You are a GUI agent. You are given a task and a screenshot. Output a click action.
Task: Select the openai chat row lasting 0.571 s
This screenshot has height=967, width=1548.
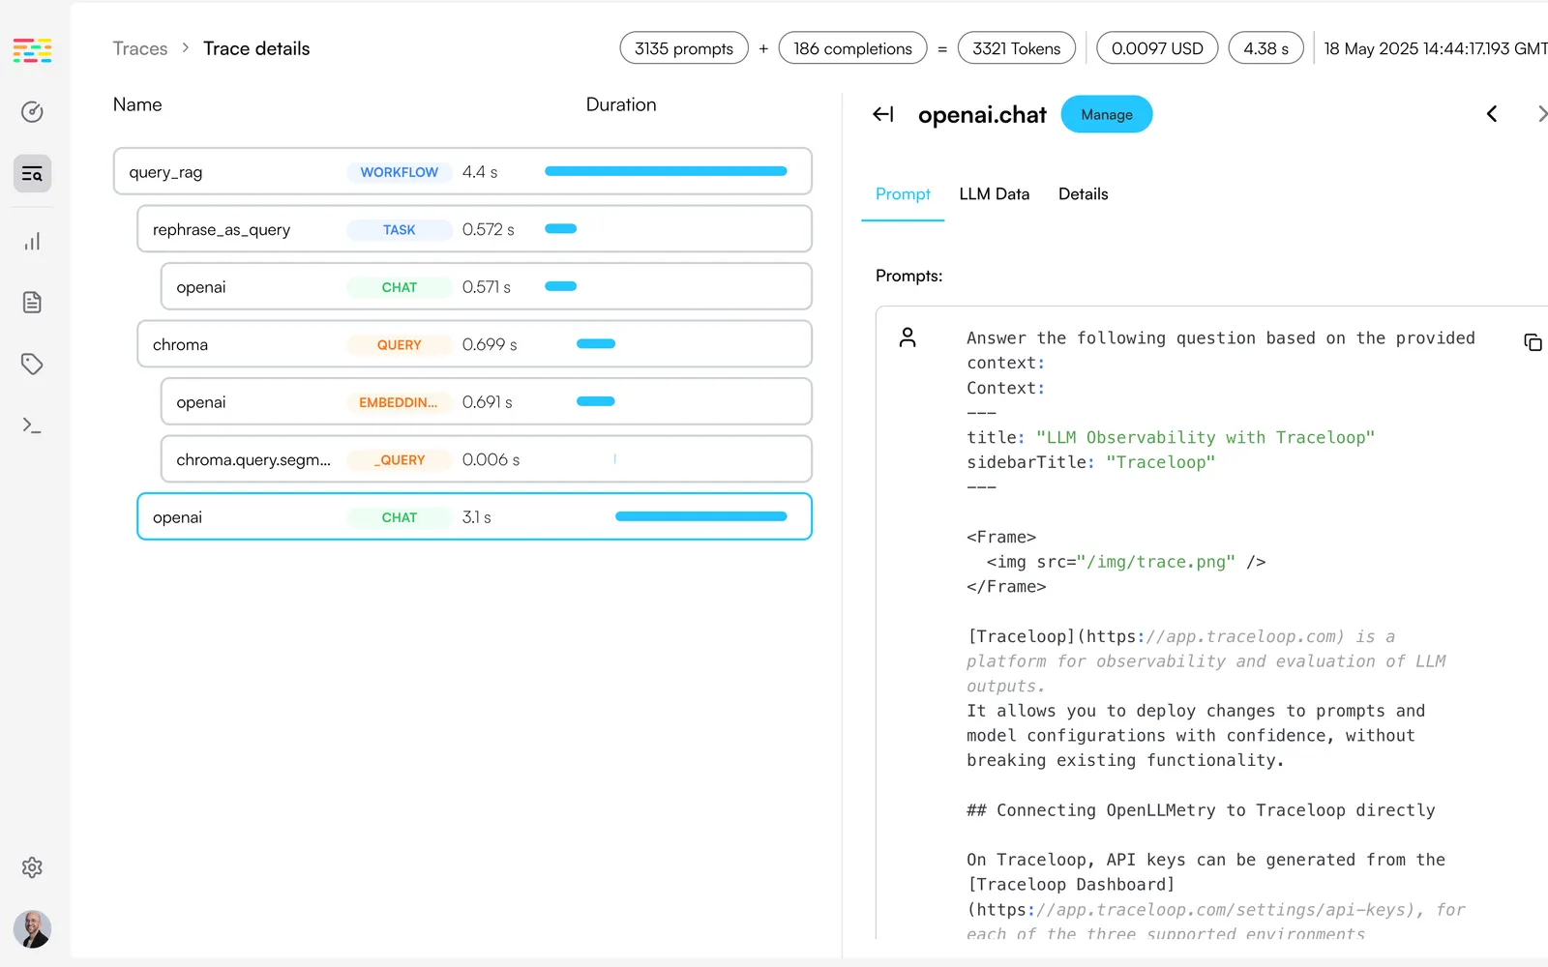[486, 286]
